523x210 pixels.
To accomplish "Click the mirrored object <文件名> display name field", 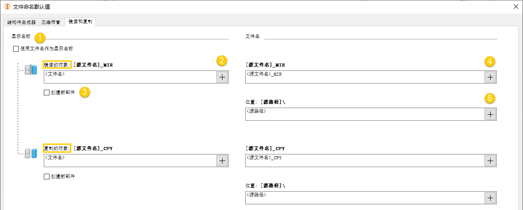I will pos(130,77).
